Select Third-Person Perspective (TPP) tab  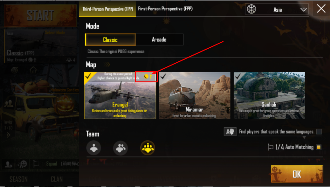(107, 9)
